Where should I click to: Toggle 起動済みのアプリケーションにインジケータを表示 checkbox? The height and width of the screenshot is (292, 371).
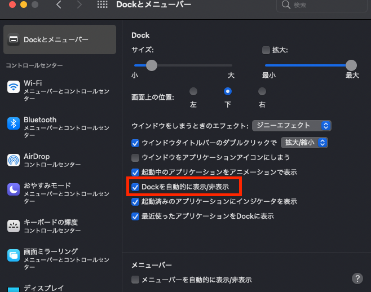click(x=135, y=202)
